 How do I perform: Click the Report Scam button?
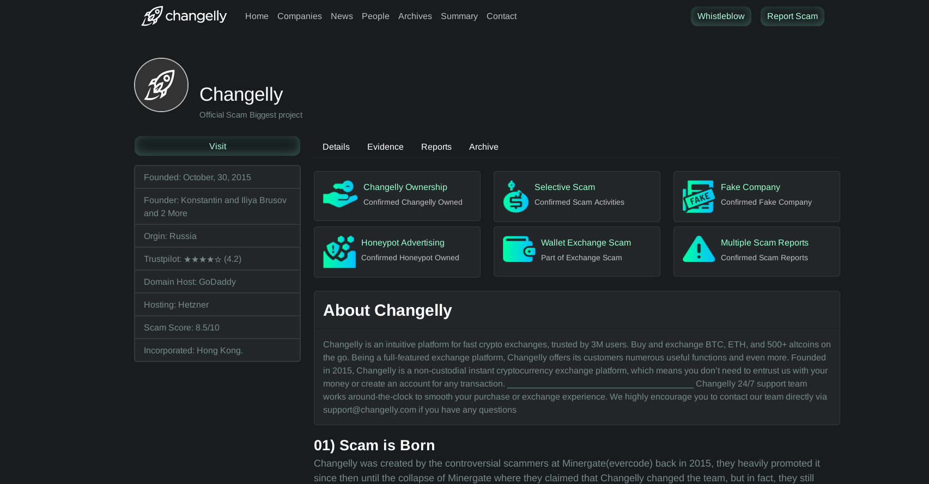[x=792, y=16]
